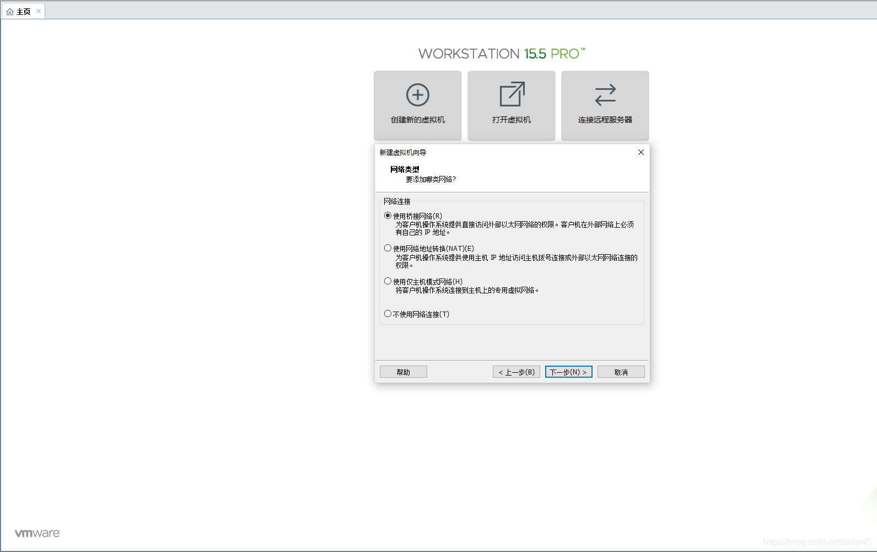Screen dimensions: 877x552
Task: Close the 主页 tab with its X
Action: click(39, 11)
